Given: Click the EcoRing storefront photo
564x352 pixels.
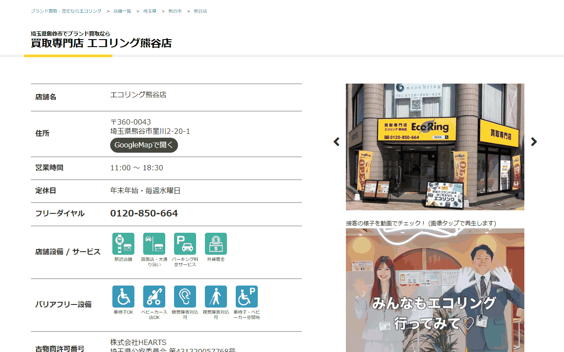Looking at the screenshot, I should coord(435,147).
